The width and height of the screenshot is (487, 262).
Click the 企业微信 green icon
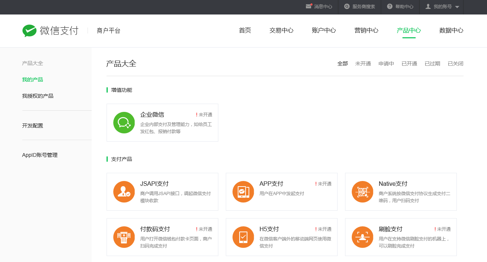[x=124, y=123]
